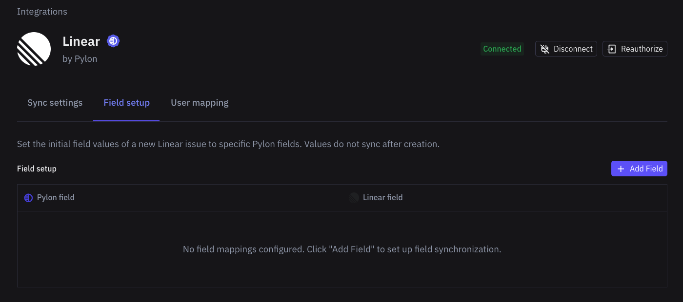Click the Pylon badge beside Linear title
This screenshot has height=302, width=683.
tap(113, 41)
